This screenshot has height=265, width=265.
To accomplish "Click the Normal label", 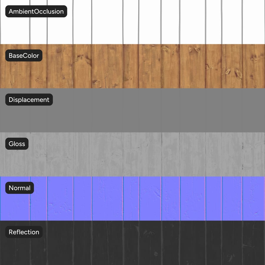I will [x=20, y=188].
